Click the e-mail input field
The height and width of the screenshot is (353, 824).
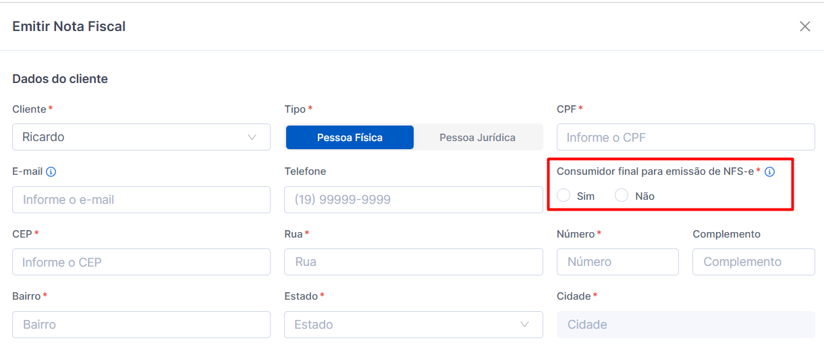[x=141, y=200]
